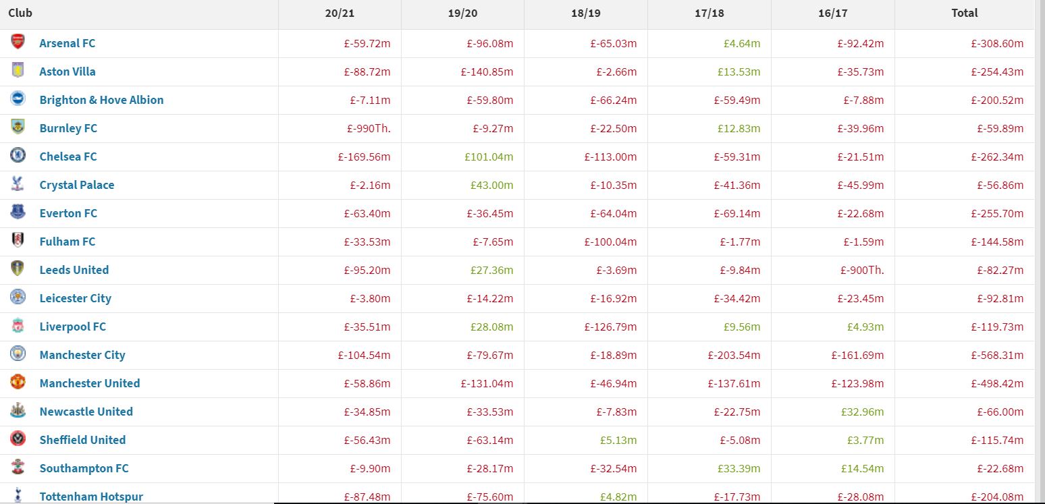
Task: Open the Tottenham Hotspur club link
Action: 91,497
